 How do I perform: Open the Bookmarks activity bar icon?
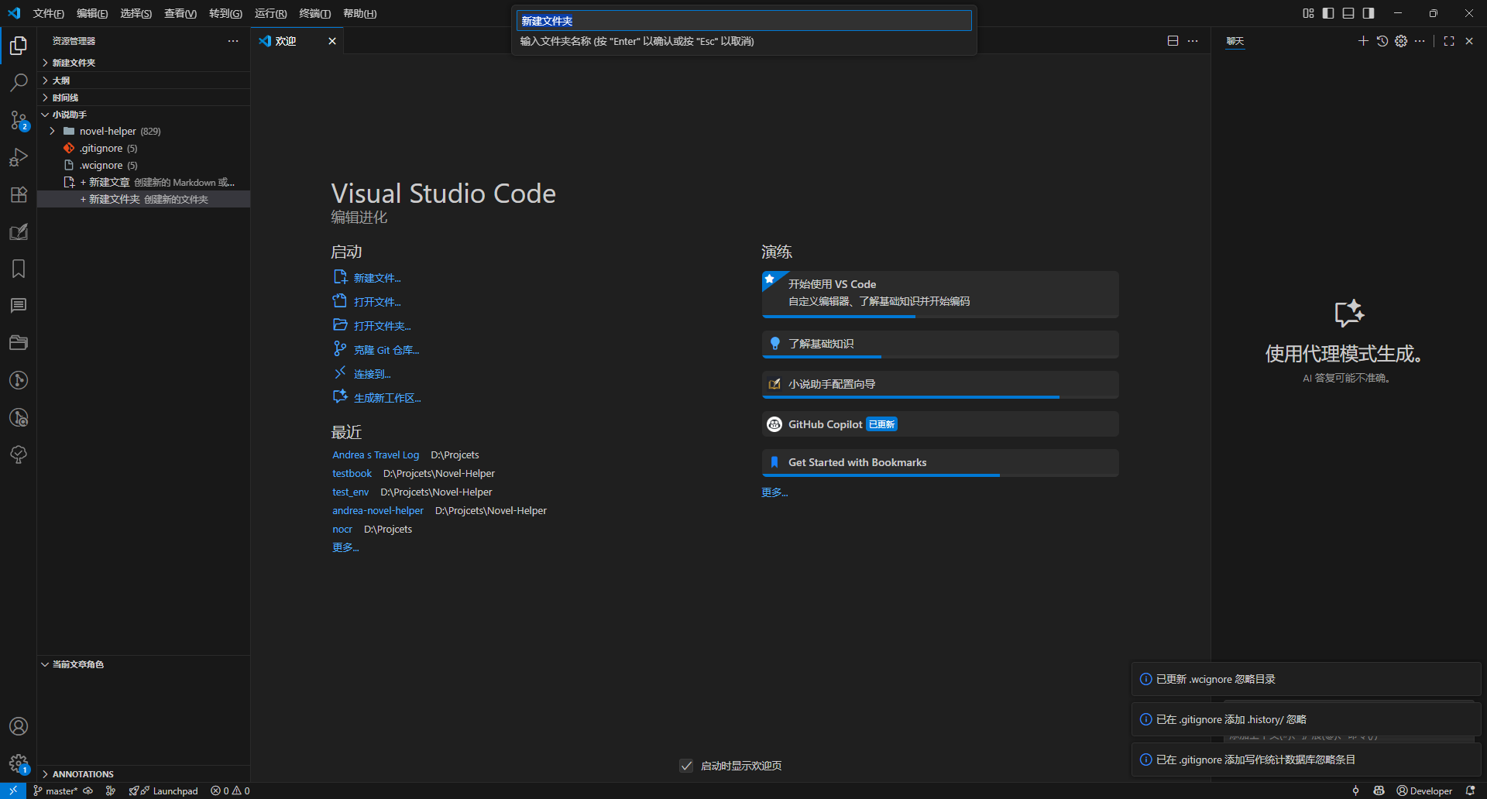[19, 269]
